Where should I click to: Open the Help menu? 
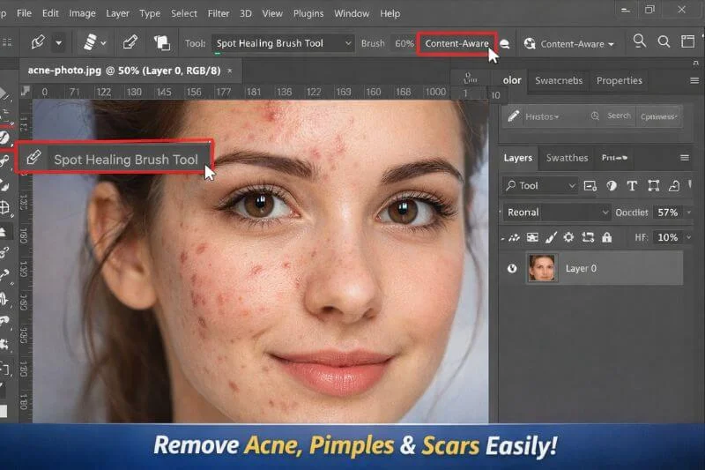pyautogui.click(x=390, y=13)
